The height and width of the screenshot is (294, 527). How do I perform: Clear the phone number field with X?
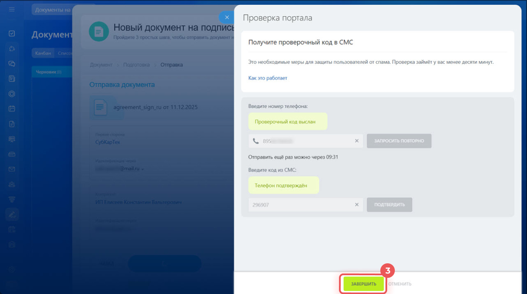click(356, 141)
